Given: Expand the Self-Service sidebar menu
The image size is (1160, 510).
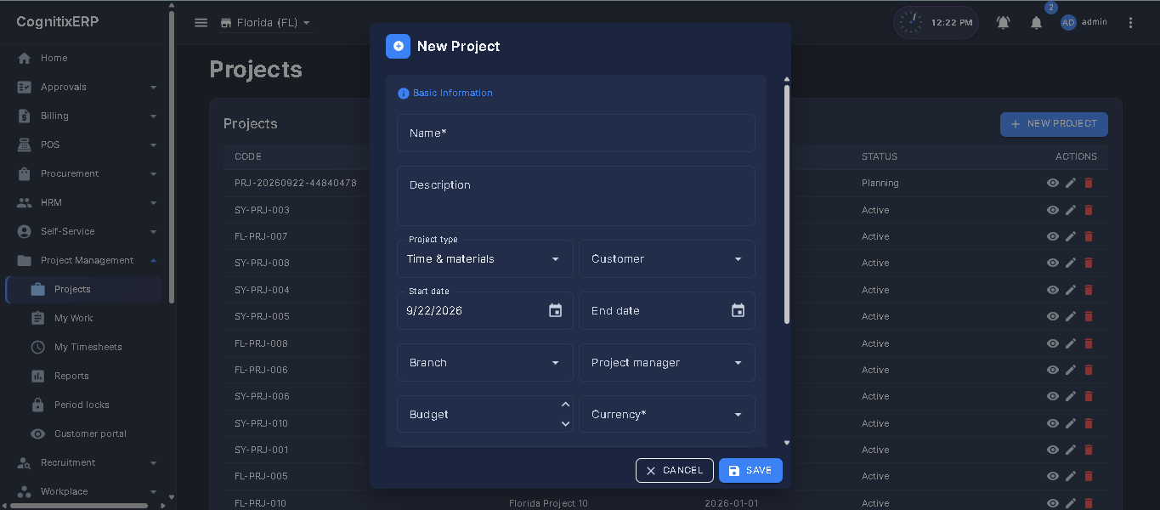Looking at the screenshot, I should [x=85, y=231].
